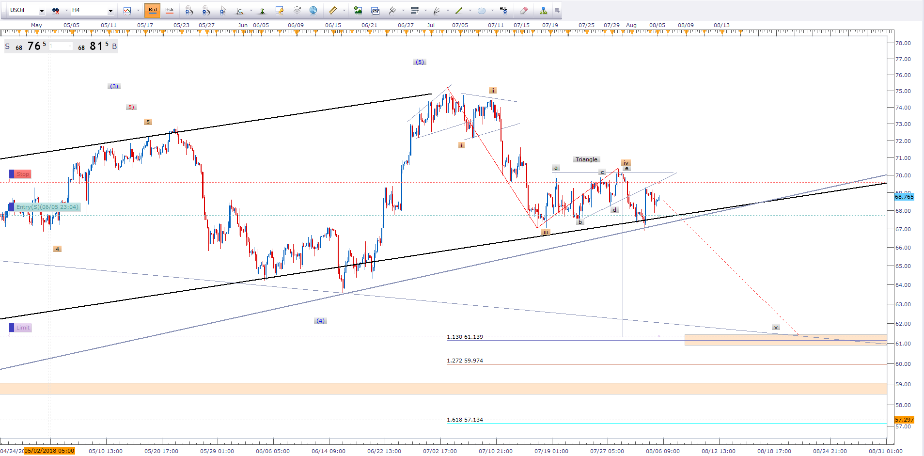The image size is (924, 456).
Task: Select the green trend line tool
Action: (459, 10)
